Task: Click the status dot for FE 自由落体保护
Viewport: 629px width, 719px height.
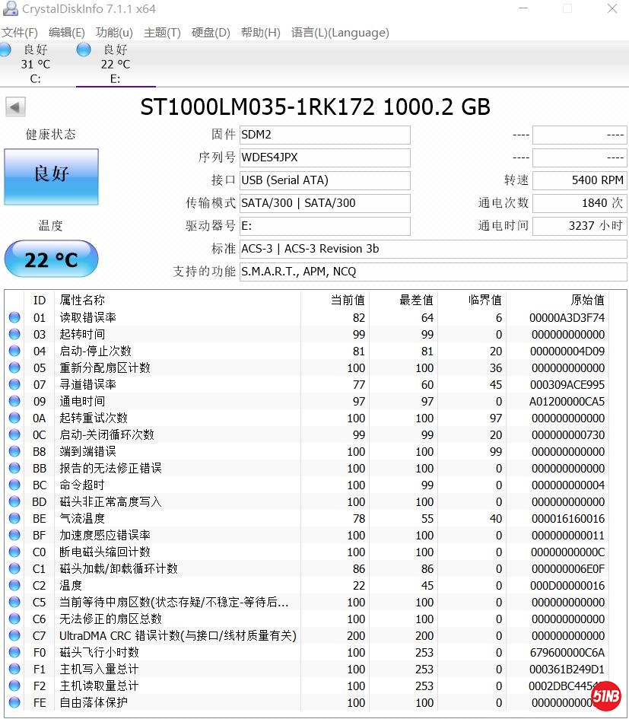Action: point(14,702)
